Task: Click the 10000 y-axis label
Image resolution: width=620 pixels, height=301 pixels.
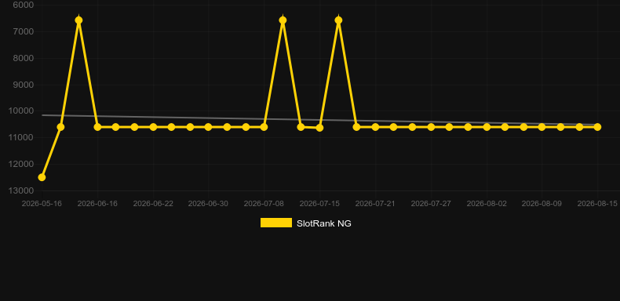Action: 21,111
